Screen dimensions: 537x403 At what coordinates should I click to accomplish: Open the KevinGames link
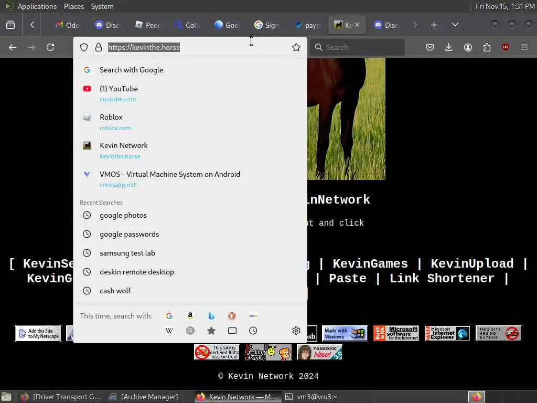[370, 263]
